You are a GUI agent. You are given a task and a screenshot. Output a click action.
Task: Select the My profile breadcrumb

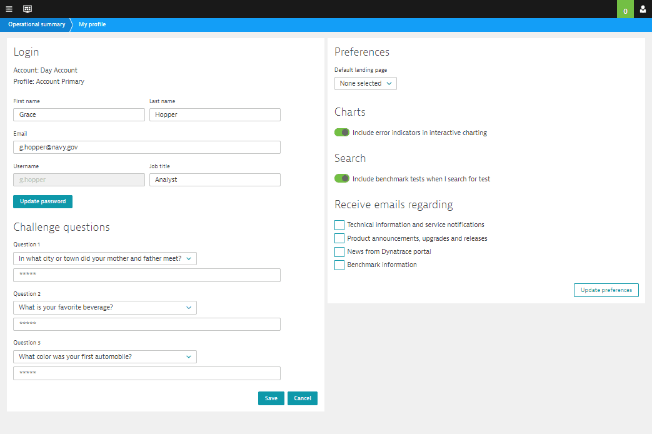pyautogui.click(x=93, y=24)
